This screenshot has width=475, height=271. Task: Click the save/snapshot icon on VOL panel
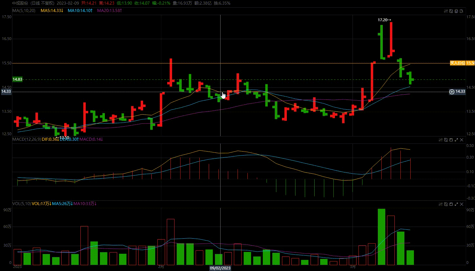(451, 204)
